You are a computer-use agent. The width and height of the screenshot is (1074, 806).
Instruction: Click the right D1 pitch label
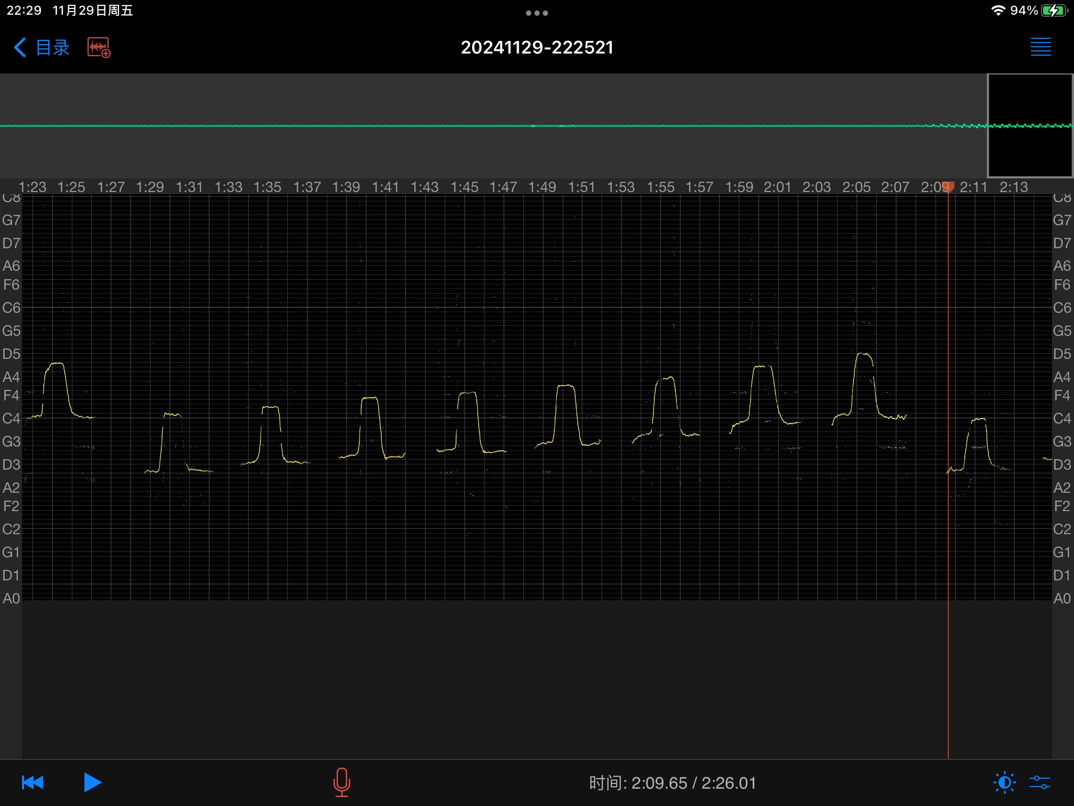pyautogui.click(x=1062, y=576)
